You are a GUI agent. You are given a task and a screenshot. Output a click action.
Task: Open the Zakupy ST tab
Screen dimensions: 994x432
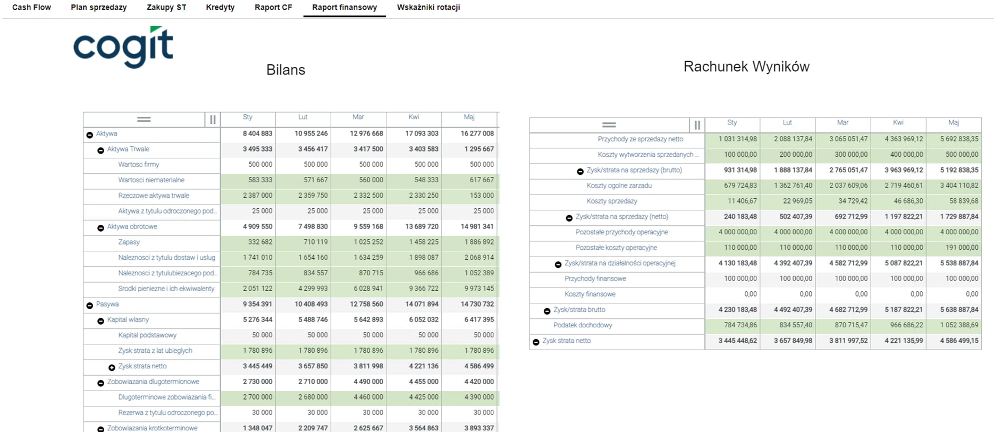click(166, 7)
